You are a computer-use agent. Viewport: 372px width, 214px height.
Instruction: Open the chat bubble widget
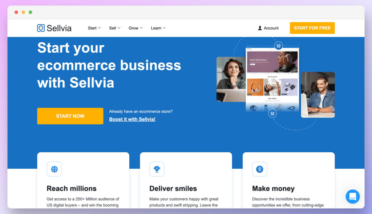[352, 197]
